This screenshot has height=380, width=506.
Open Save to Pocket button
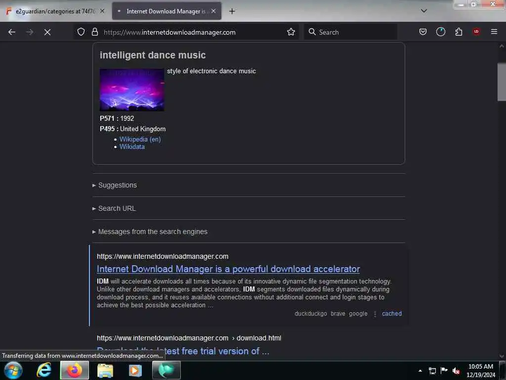(423, 32)
